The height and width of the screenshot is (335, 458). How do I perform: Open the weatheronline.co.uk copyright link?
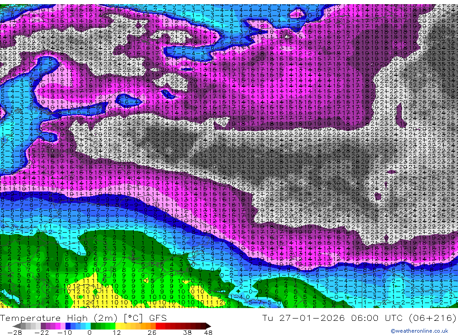tap(419, 331)
